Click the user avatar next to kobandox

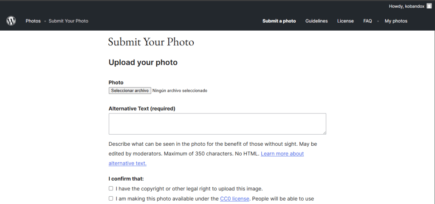tap(429, 6)
